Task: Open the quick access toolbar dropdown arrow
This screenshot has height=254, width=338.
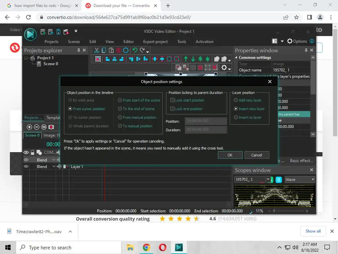Action: point(76,31)
